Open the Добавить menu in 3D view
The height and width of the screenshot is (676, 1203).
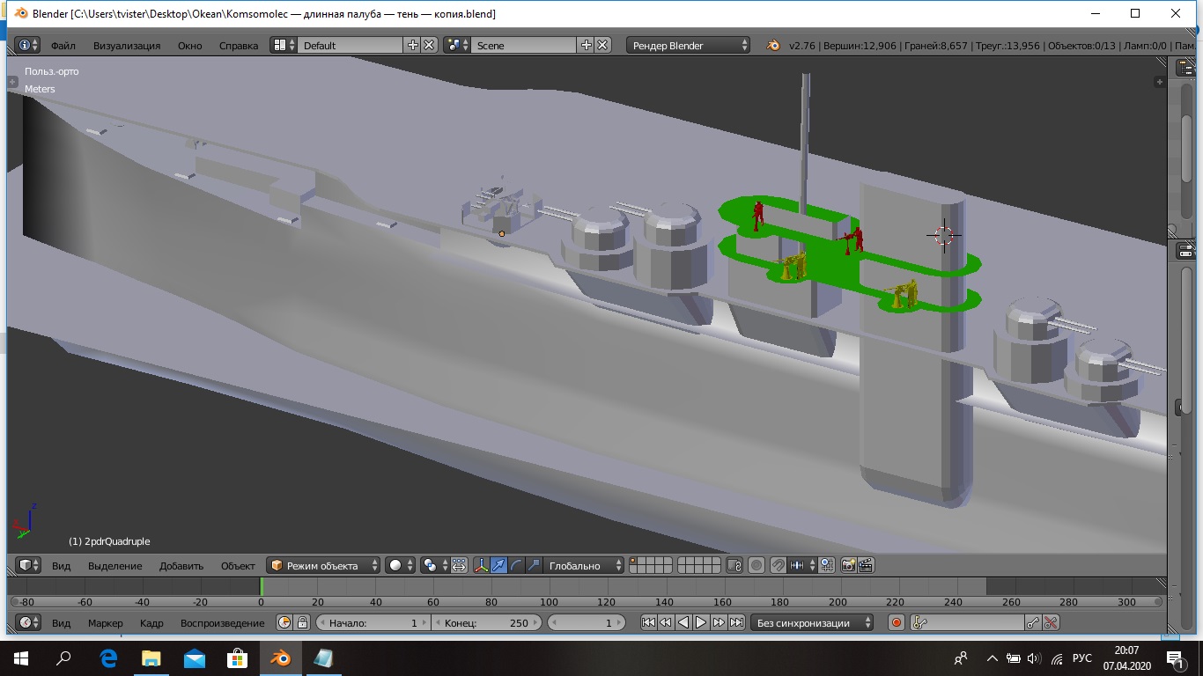181,565
